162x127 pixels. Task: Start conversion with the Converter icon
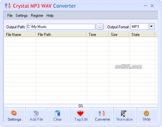(103, 115)
